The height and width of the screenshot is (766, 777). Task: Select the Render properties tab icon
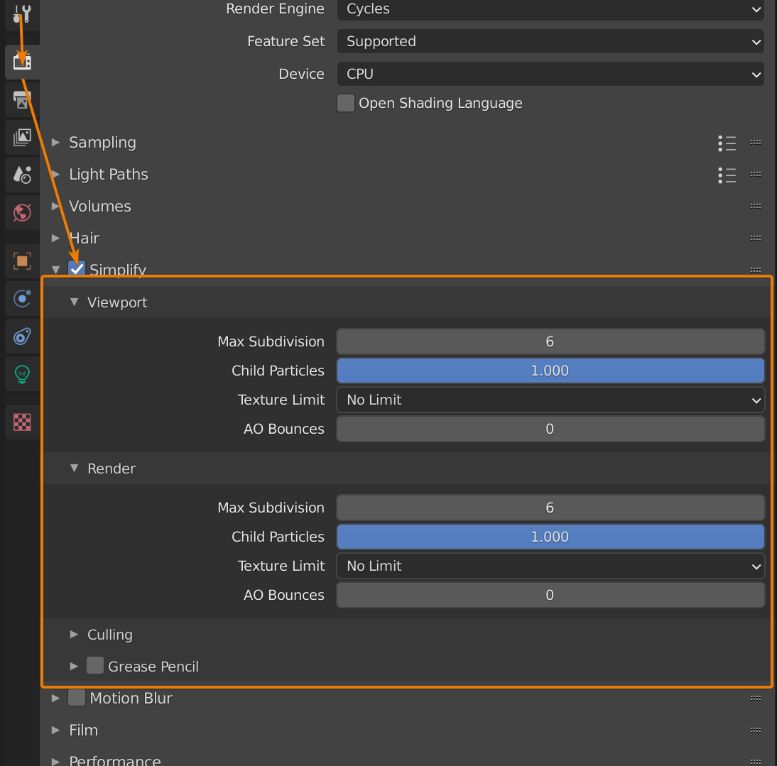click(22, 62)
